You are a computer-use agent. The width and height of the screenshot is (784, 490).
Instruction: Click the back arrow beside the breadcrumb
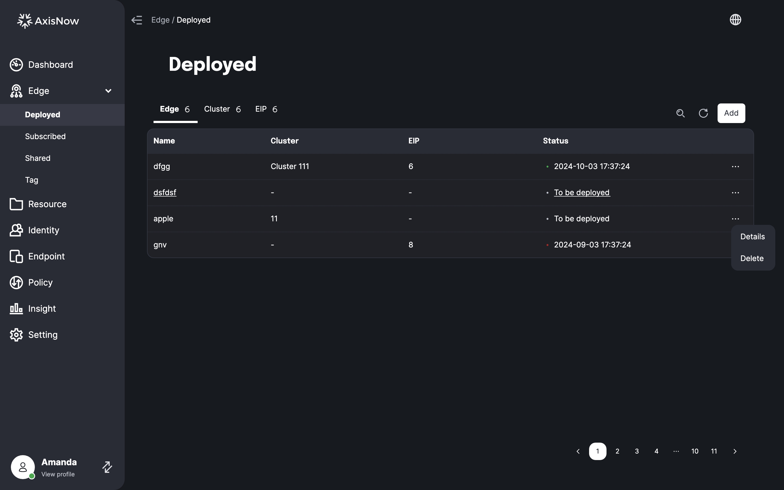[x=137, y=20]
